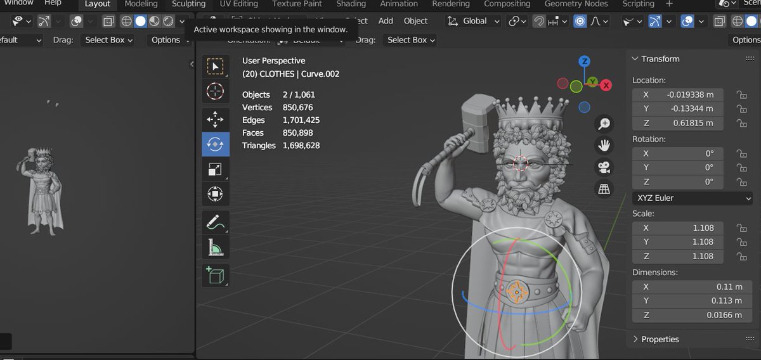Image resolution: width=761 pixels, height=360 pixels.
Task: Click the Add Cube tool
Action: [x=215, y=275]
